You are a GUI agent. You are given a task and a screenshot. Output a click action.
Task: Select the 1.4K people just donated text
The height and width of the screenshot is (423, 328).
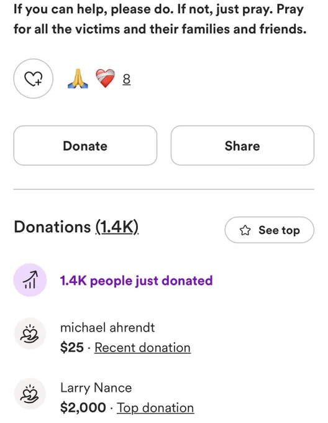(136, 281)
